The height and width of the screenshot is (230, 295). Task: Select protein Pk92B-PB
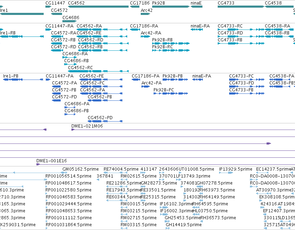coord(173,76)
